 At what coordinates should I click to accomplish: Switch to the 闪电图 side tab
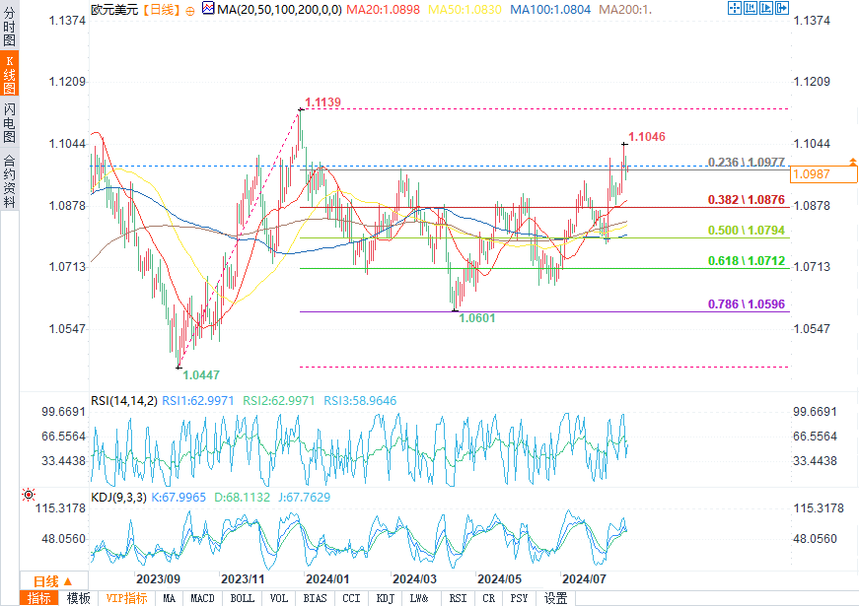click(9, 124)
